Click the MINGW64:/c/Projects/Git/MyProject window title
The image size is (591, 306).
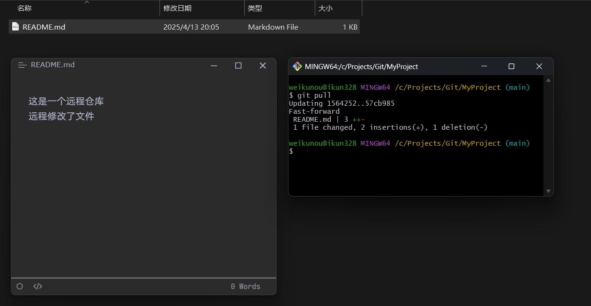point(361,66)
